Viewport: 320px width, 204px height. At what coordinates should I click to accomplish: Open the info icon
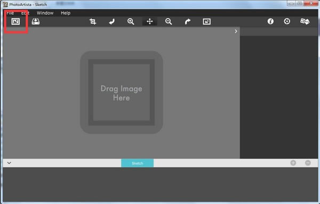coord(270,21)
